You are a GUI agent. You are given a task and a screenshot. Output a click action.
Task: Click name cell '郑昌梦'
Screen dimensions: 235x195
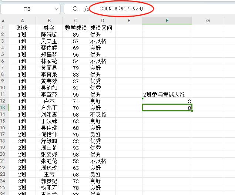pyautogui.click(x=49, y=54)
